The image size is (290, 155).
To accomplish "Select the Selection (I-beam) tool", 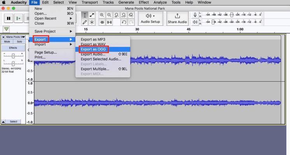I will (x=85, y=15).
